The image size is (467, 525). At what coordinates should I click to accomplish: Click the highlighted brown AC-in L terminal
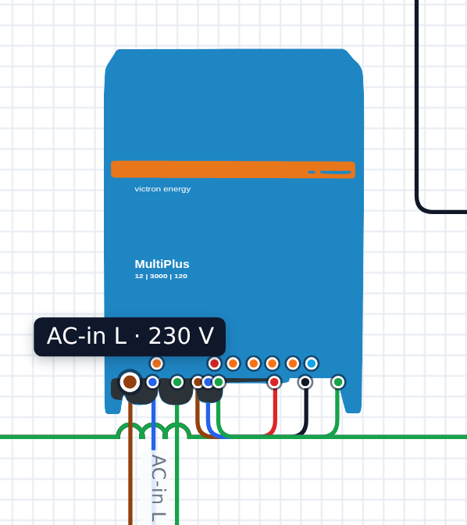coord(130,381)
